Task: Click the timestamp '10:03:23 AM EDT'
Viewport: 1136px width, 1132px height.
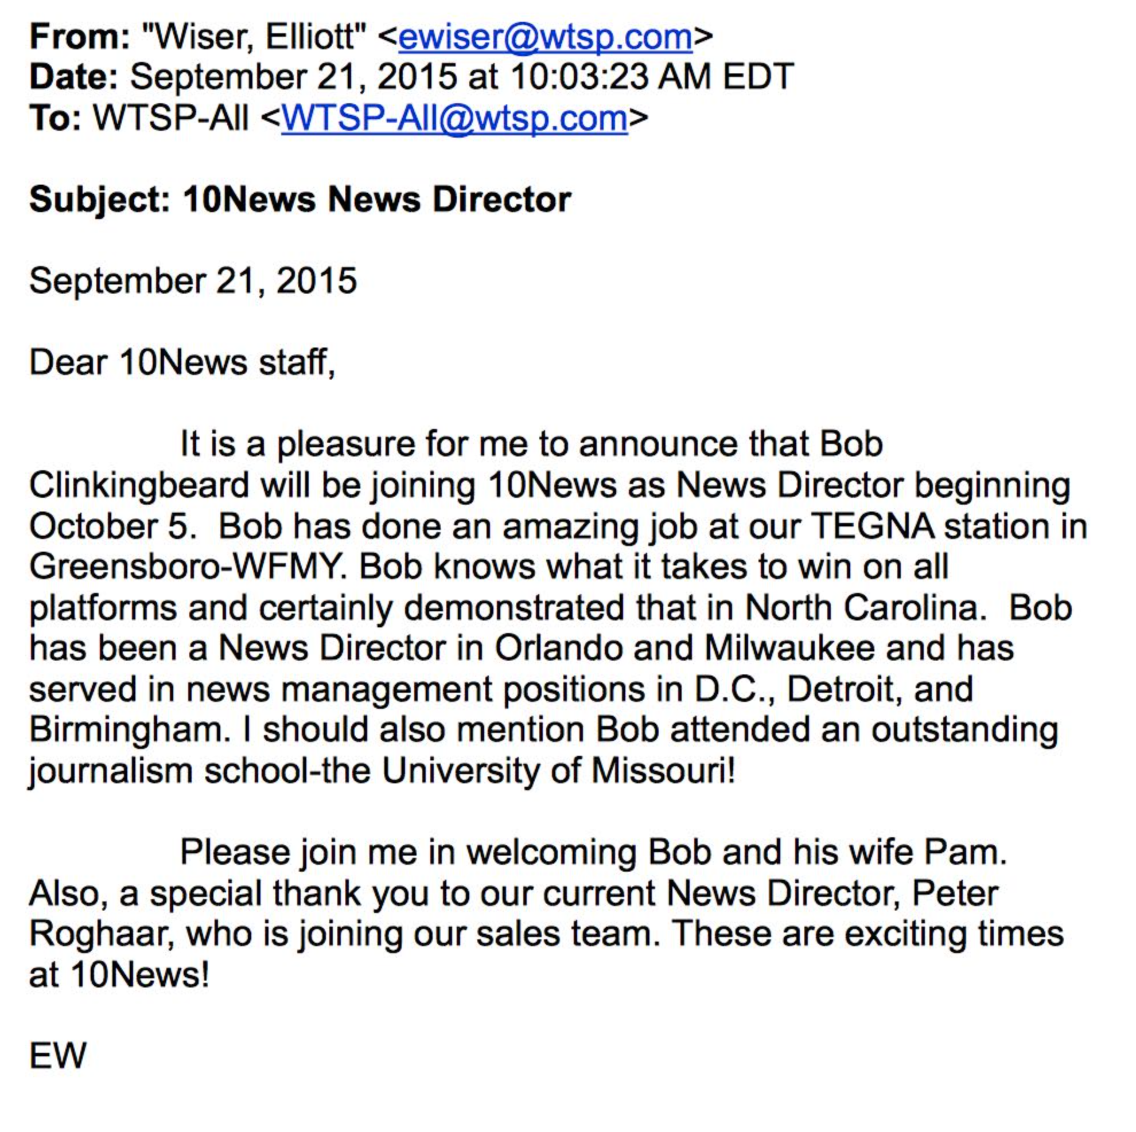Action: coord(652,77)
